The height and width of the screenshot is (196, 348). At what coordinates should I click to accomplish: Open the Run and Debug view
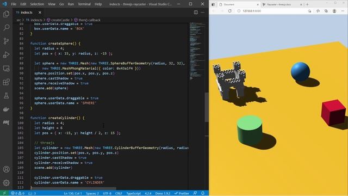pyautogui.click(x=6, y=54)
